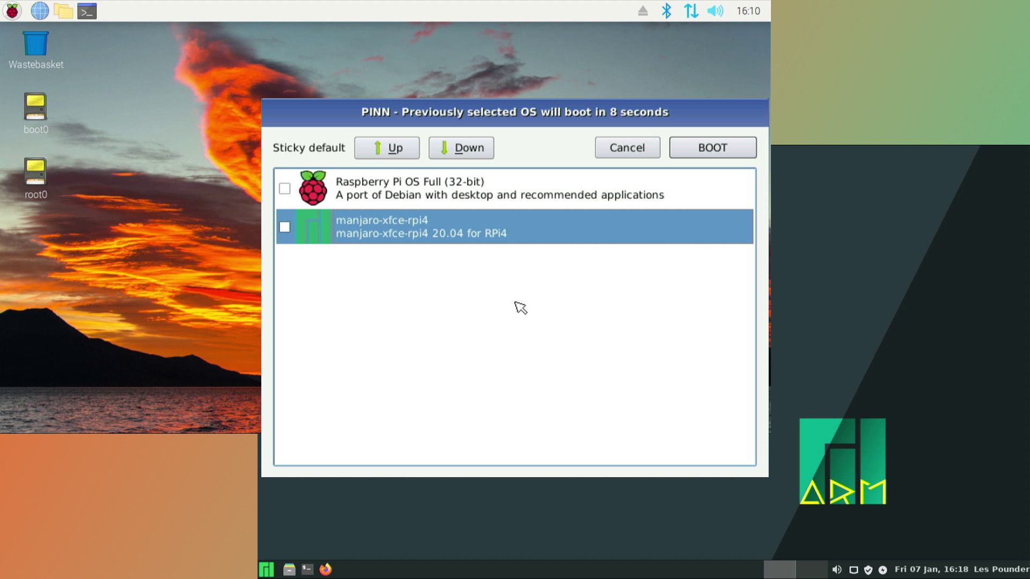Open the Wastebasket on the desktop
Viewport: 1030px width, 579px height.
35,43
